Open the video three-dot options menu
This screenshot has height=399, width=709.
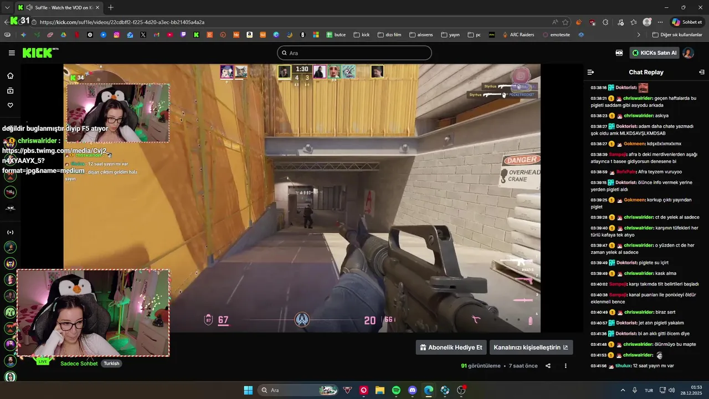[x=566, y=366]
